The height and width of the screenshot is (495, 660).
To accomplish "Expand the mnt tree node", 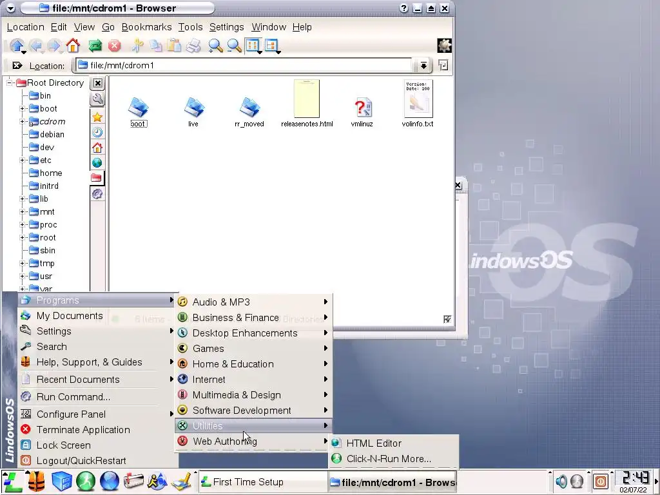I will point(23,211).
